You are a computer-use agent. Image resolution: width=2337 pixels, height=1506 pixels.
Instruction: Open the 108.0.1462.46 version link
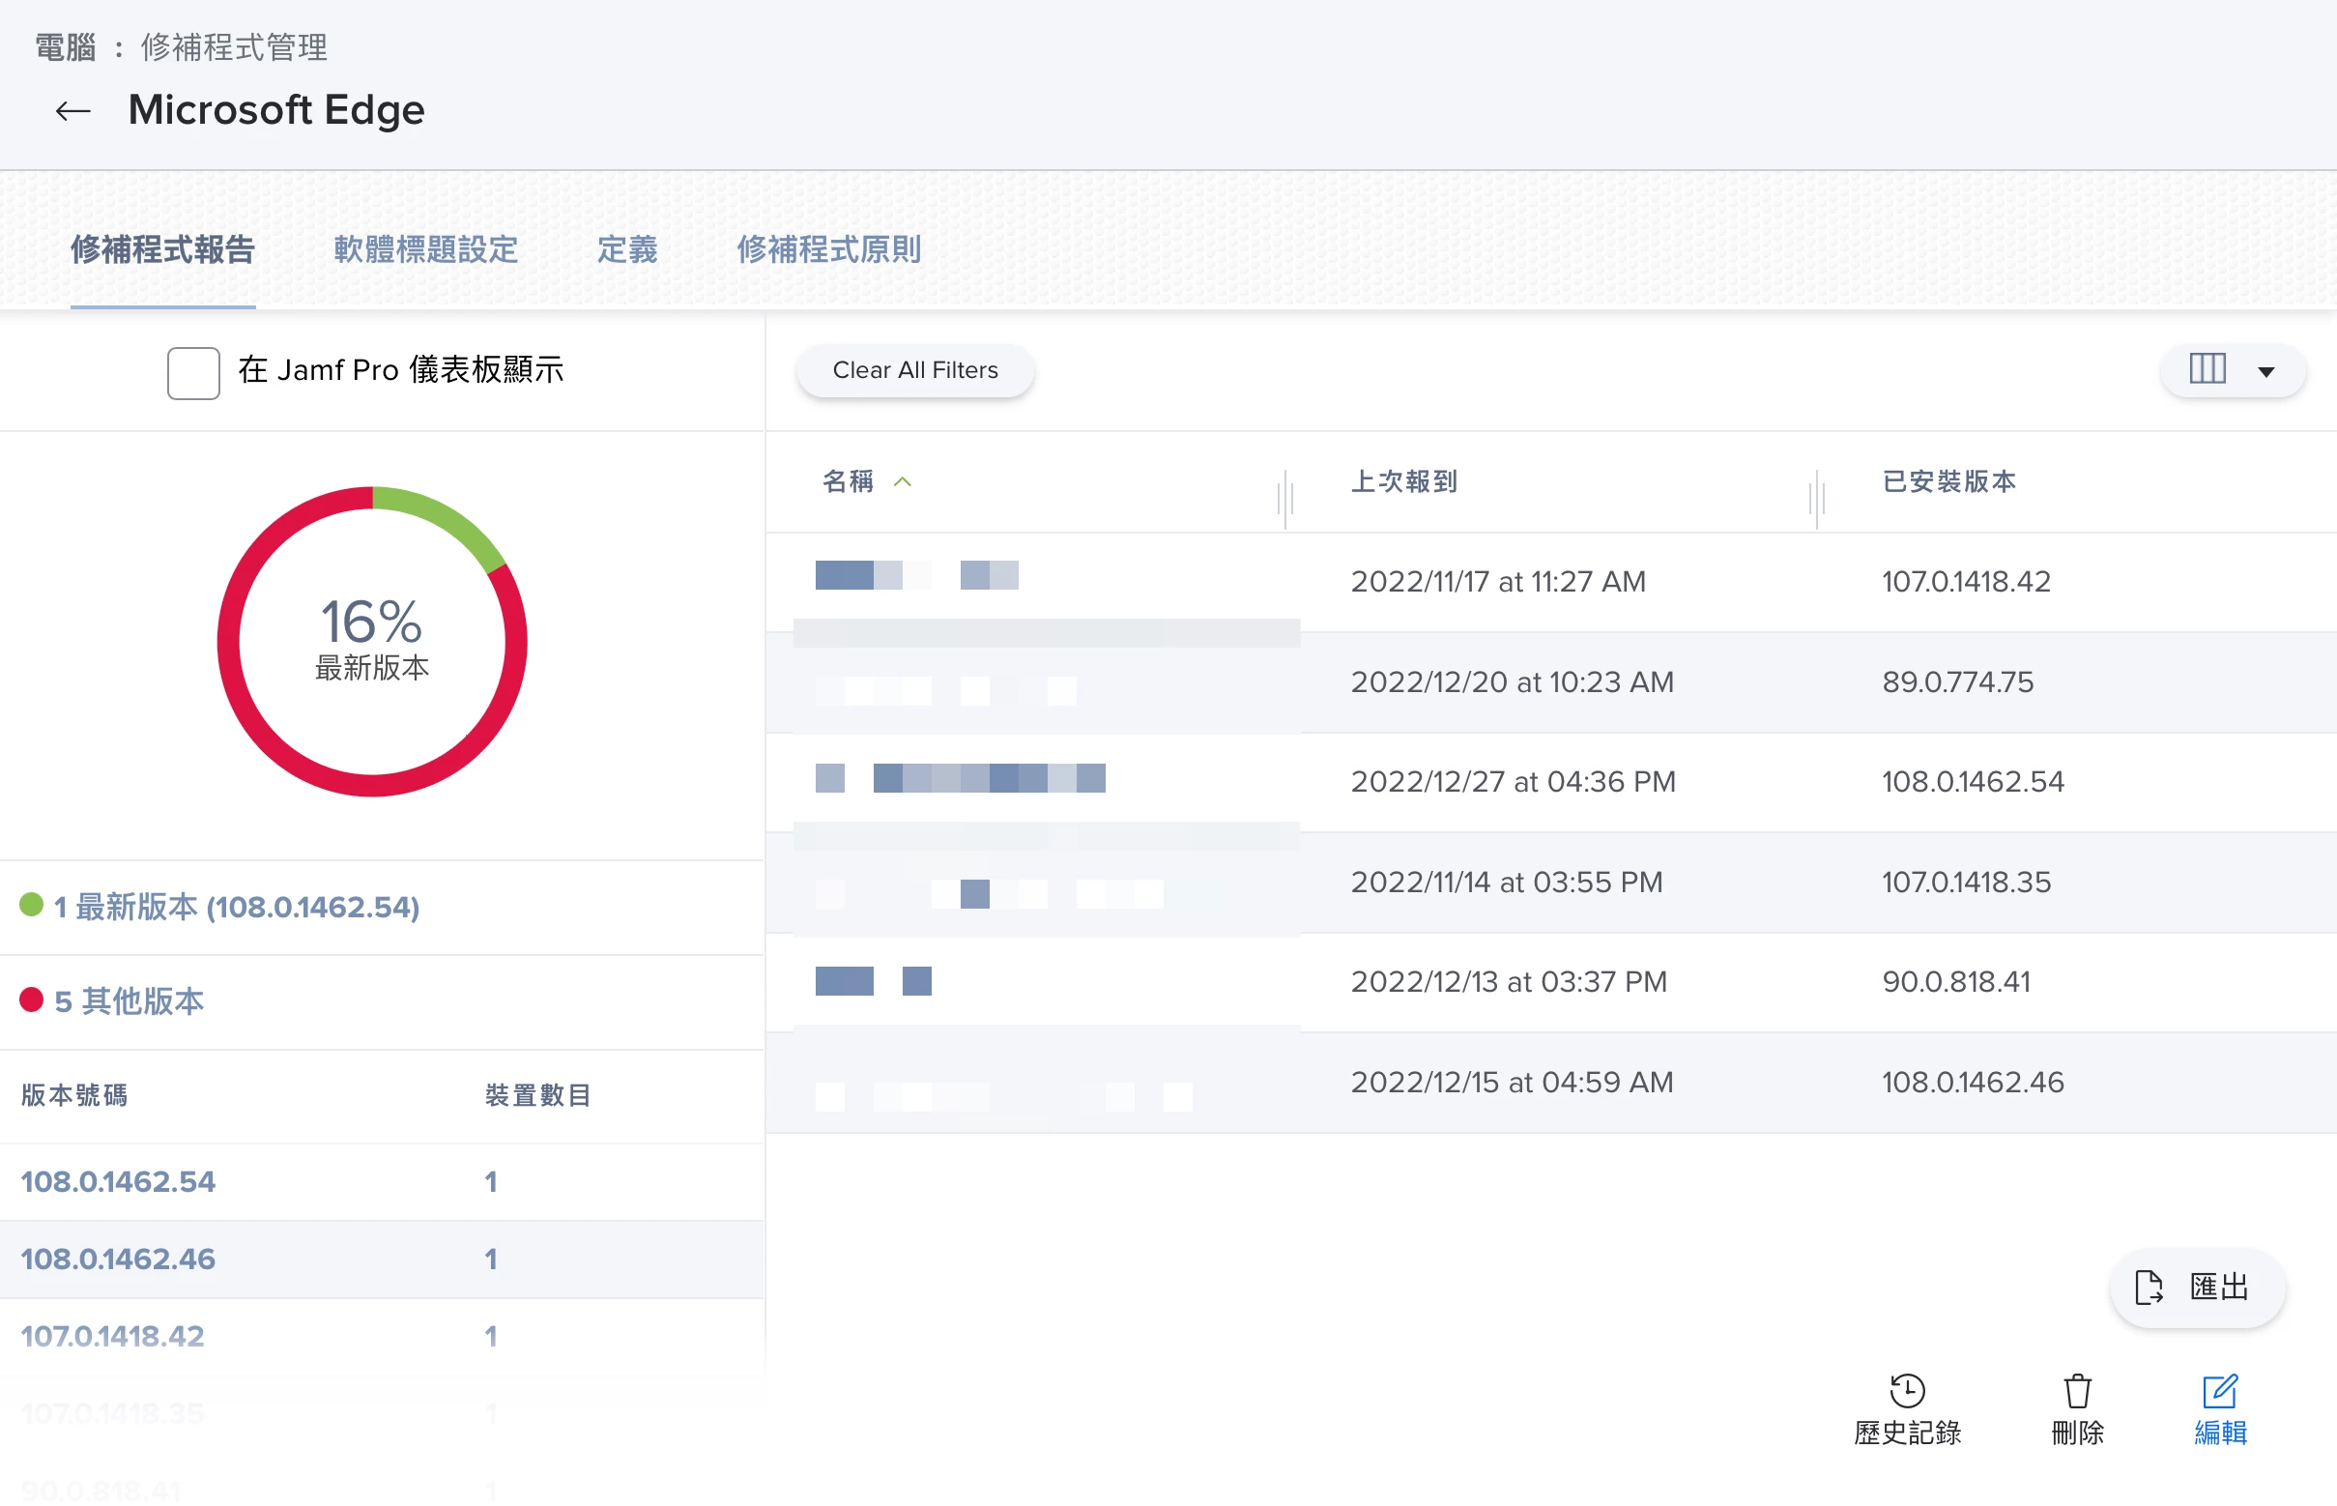(x=118, y=1259)
